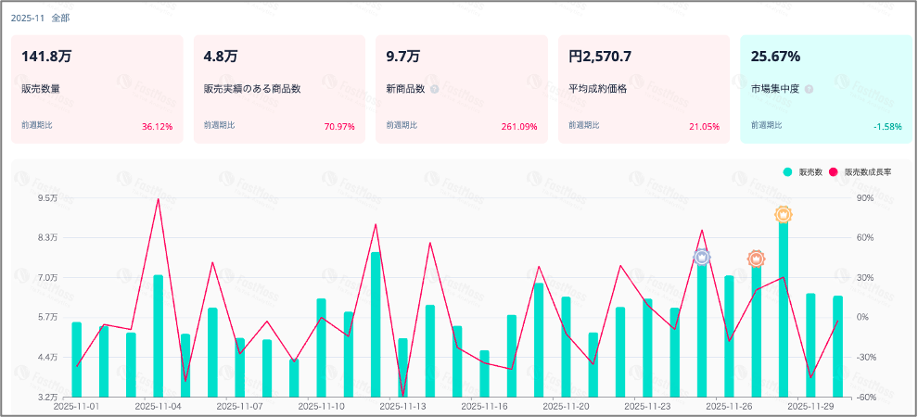Click the gold crown badge on the tallest bar
Viewport: 918px width, 417px height.
coord(784,215)
